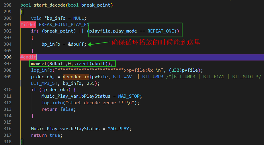Click line number 313 in the gutter
The height and width of the screenshot is (145, 264).
(7, 109)
